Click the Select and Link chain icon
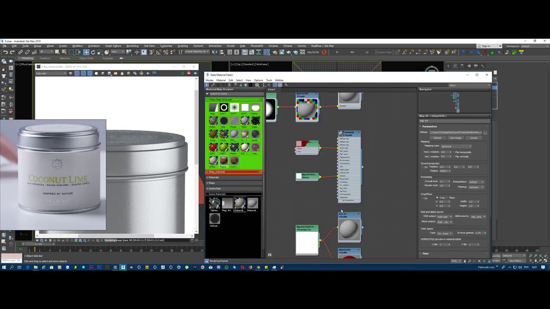The image size is (550, 309). (20, 52)
